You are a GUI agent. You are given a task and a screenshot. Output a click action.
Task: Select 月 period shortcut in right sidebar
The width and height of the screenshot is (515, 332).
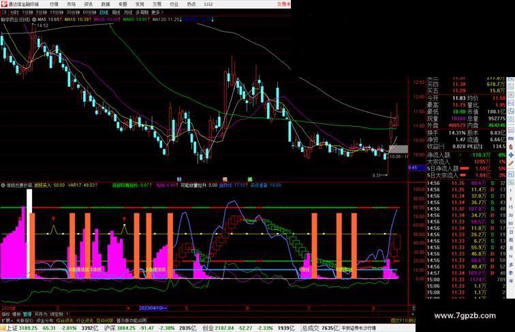click(511, 248)
